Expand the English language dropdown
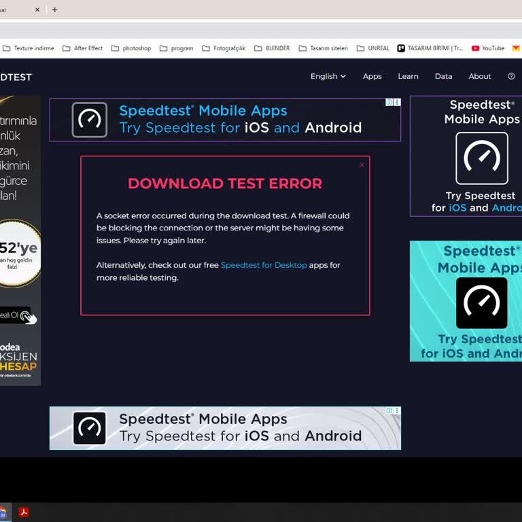This screenshot has width=522, height=522. (x=328, y=76)
